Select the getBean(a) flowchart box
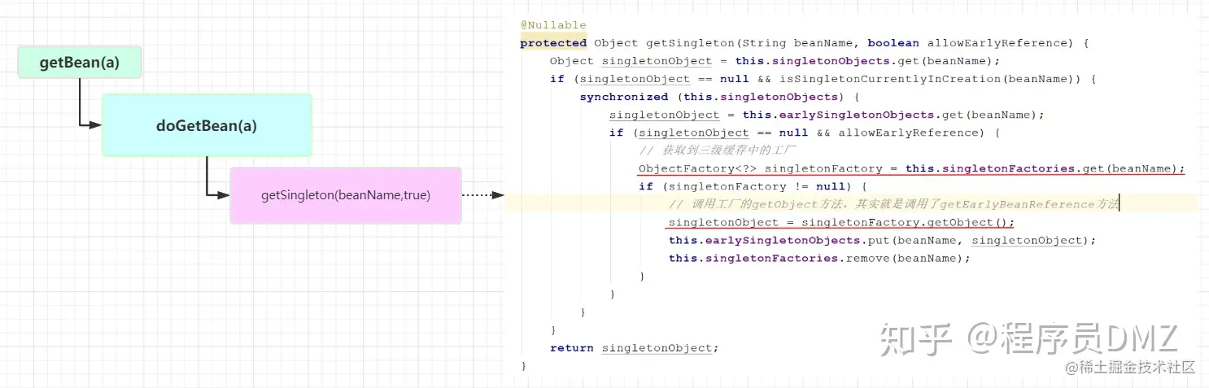This screenshot has height=388, width=1209. [80, 63]
